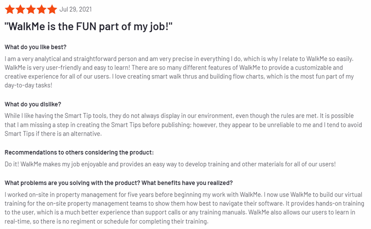Screen dimensions: 371x229
Task: Click the "What do you like best?" heading
Action: pyautogui.click(x=35, y=47)
